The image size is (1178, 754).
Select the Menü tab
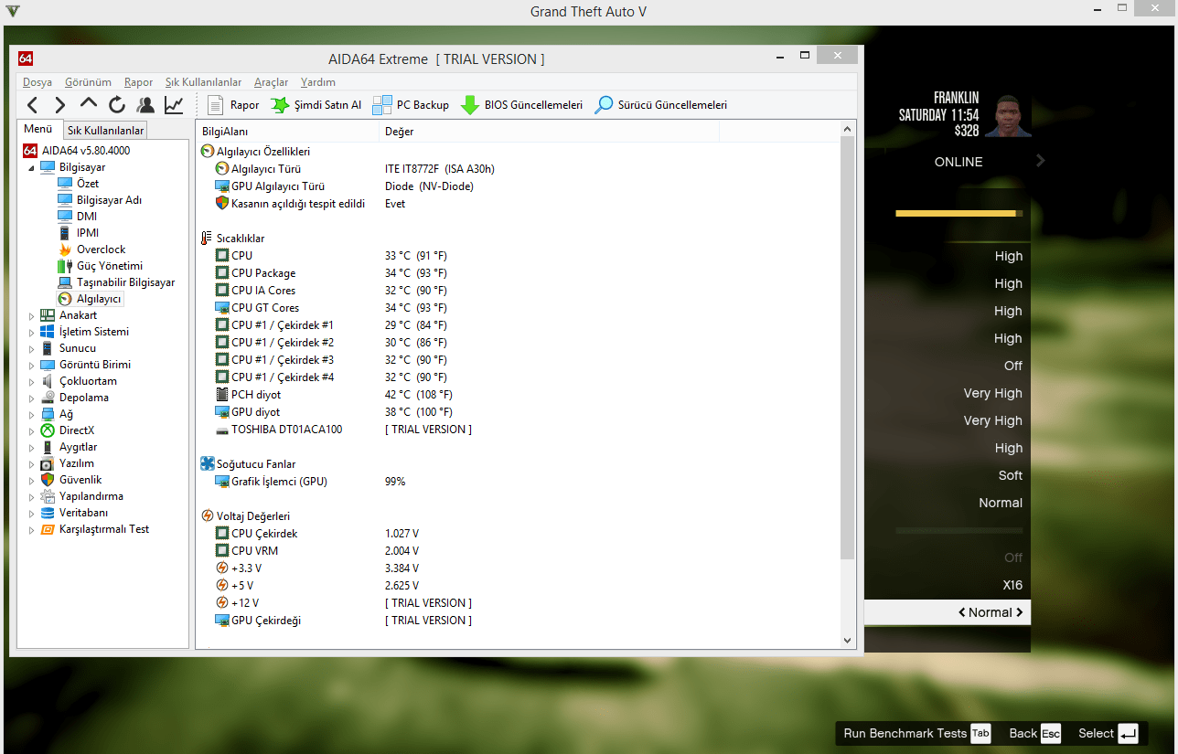[x=38, y=129]
